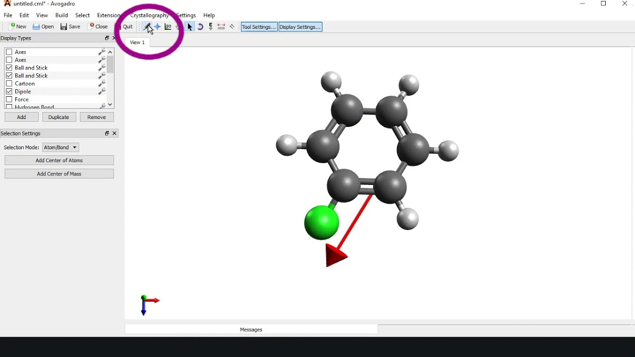635x357 pixels.
Task: Open the Build menu
Action: pyautogui.click(x=62, y=15)
